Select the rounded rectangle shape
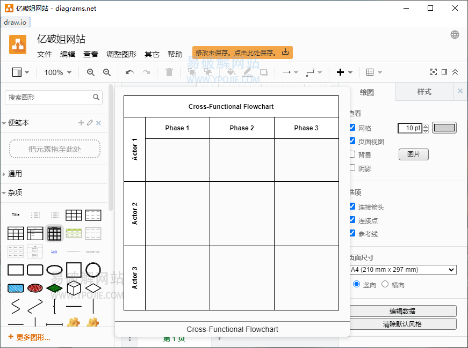The height and width of the screenshot is (348, 468). coord(35,270)
